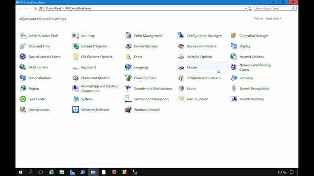The width and height of the screenshot is (314, 176).
Task: Click the Up one level arrow
Action: point(35,8)
